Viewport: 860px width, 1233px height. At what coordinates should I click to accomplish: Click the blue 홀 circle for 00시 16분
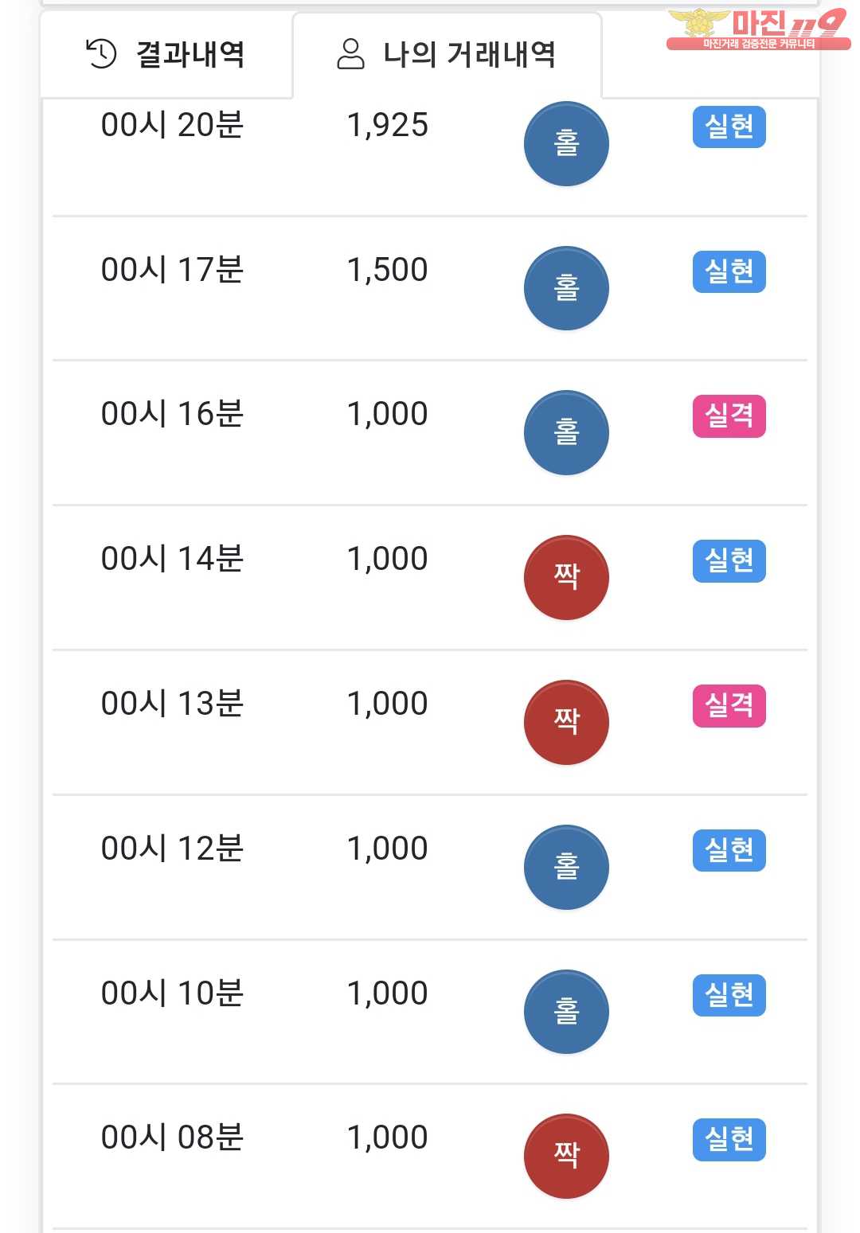click(x=566, y=433)
